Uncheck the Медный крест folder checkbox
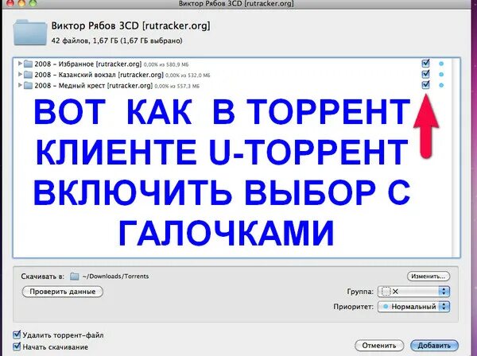Screen dimensions: 477x356 (x=425, y=85)
